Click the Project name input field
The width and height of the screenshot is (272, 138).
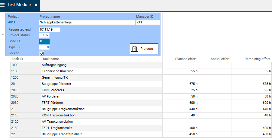[x=87, y=22]
